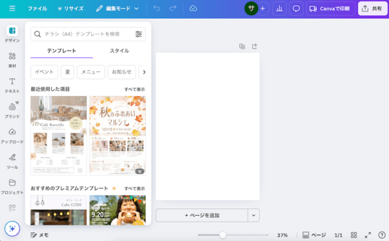This screenshot has width=389, height=241.
Task: Select the Cafe Borcelle template thumbnail
Action: click(58, 136)
